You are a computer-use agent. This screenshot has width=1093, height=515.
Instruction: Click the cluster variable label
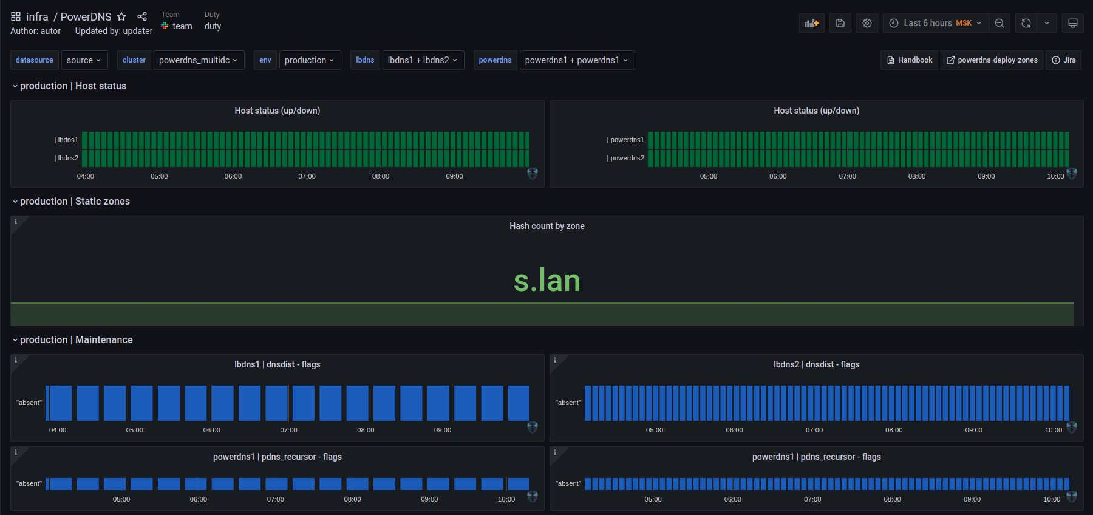click(134, 60)
